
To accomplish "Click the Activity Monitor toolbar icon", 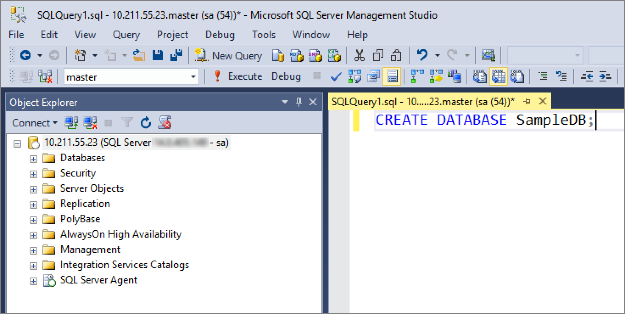I will (x=488, y=56).
